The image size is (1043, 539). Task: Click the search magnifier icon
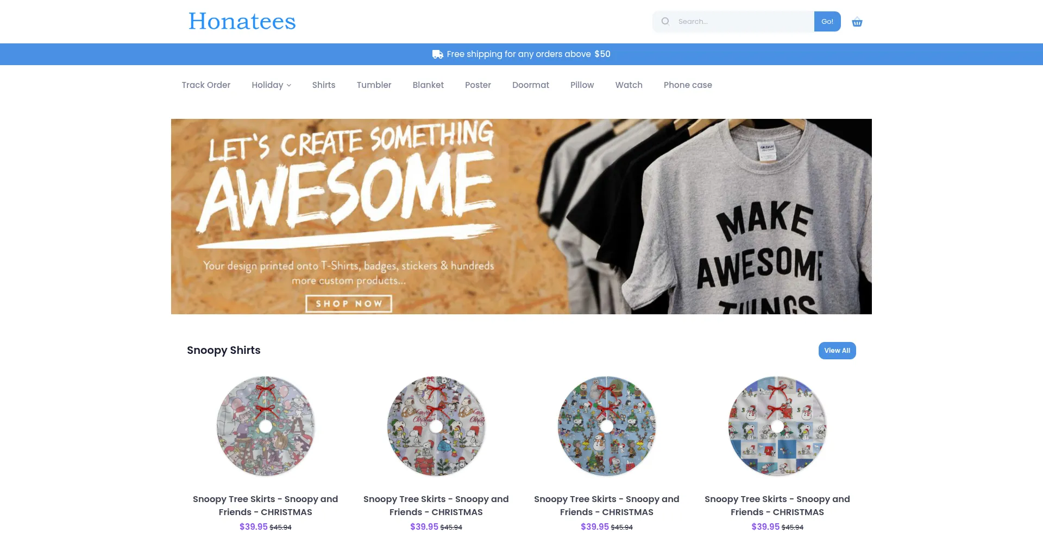click(x=665, y=22)
